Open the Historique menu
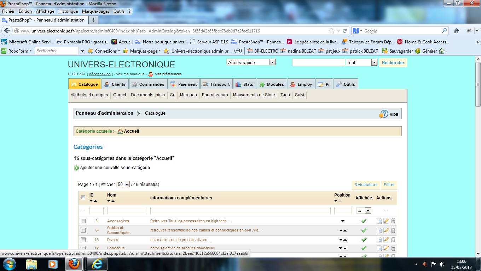 coord(68,11)
